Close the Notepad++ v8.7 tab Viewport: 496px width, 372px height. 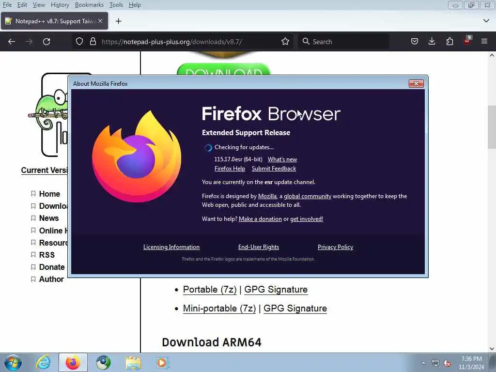coord(100,21)
